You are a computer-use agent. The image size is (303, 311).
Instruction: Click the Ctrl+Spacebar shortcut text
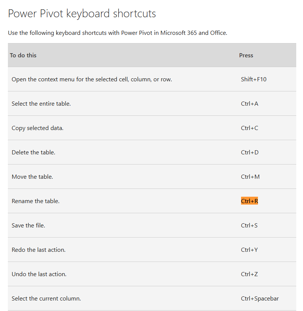[x=260, y=299]
